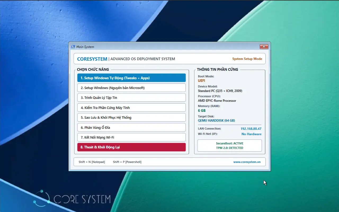The width and height of the screenshot is (339, 212).
Task: Click the Target Disk label
Action: click(x=206, y=116)
